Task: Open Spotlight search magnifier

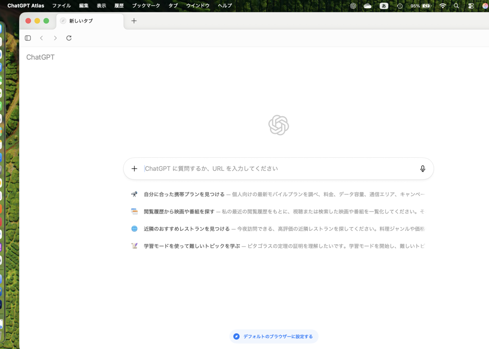Action: pos(456,6)
